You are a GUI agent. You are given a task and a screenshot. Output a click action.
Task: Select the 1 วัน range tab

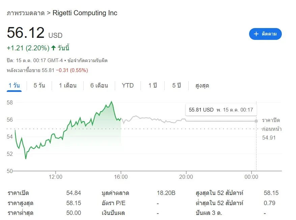(x=14, y=85)
